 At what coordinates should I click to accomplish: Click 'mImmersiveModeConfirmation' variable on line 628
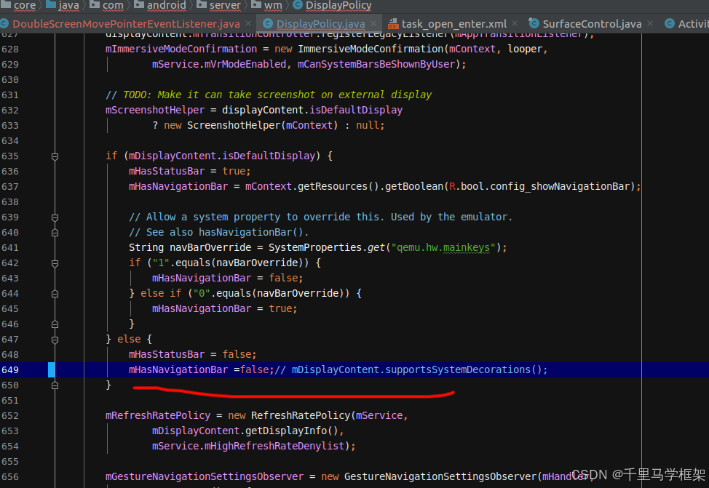tap(181, 49)
